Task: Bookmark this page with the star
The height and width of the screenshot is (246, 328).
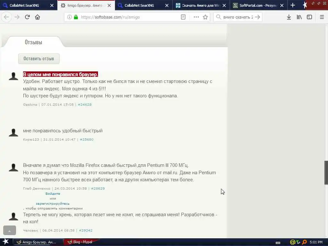Action: [x=205, y=17]
